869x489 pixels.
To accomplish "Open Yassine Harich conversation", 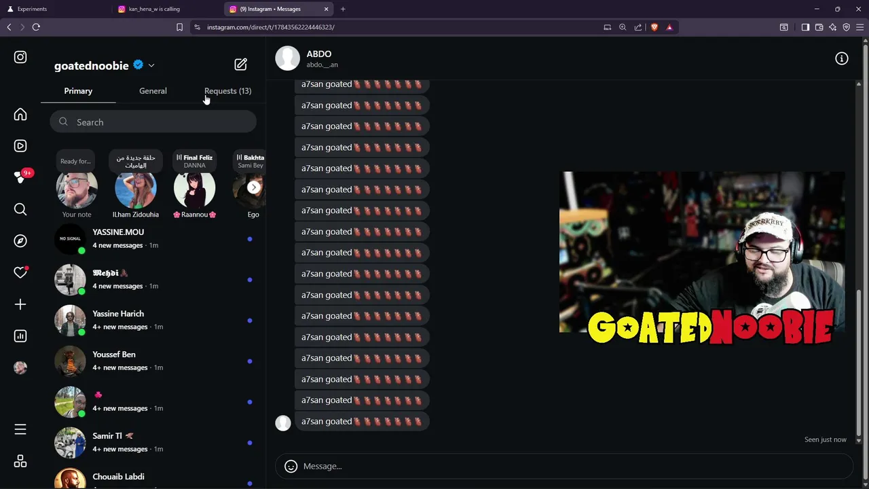I will (x=153, y=321).
